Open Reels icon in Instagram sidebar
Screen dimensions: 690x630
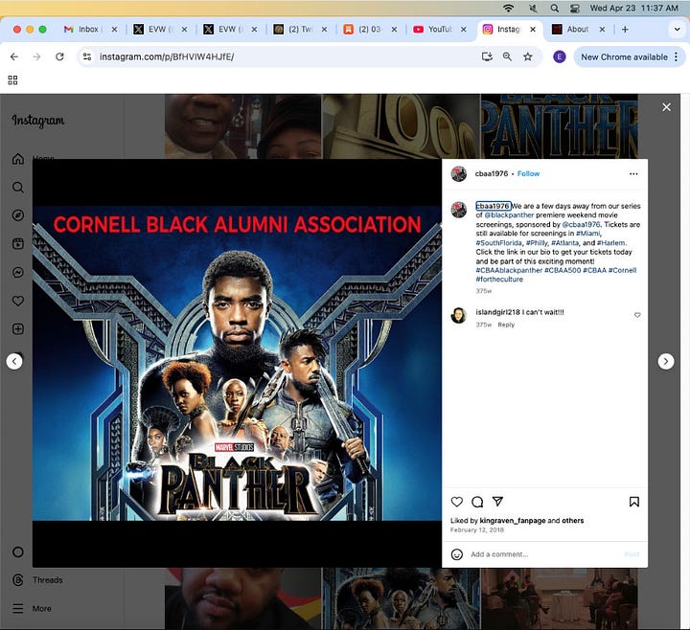click(18, 243)
